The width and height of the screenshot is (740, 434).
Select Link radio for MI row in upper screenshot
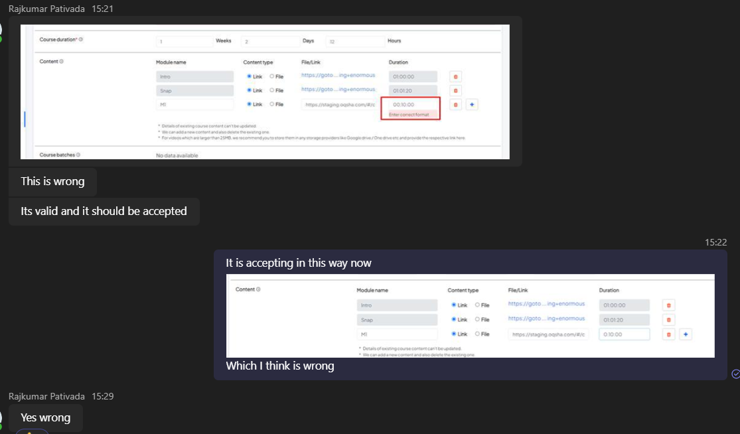pyautogui.click(x=249, y=104)
